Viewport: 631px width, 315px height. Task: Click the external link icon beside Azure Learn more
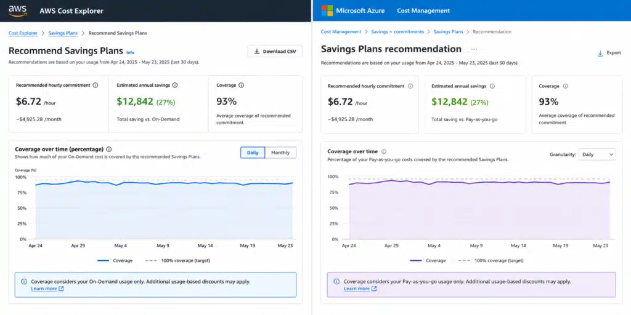point(374,289)
